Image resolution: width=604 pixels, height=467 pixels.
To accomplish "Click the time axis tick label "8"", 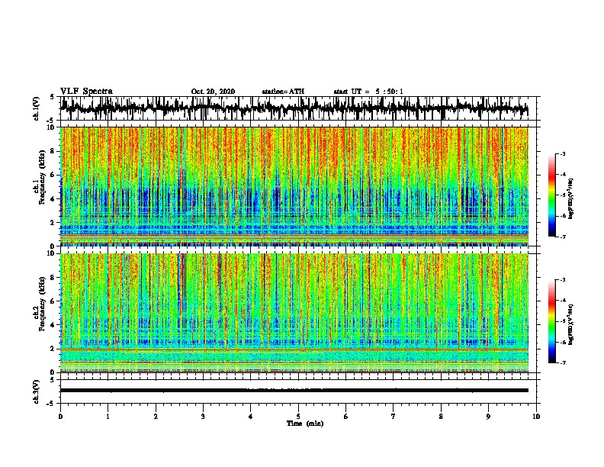I will tap(441, 416).
